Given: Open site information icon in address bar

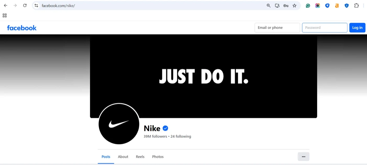Looking at the screenshot, I should tap(36, 5).
